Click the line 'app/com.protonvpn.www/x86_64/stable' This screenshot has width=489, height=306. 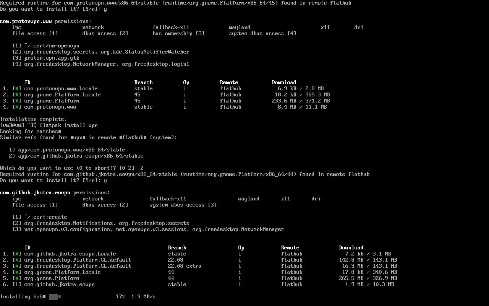[71, 150]
